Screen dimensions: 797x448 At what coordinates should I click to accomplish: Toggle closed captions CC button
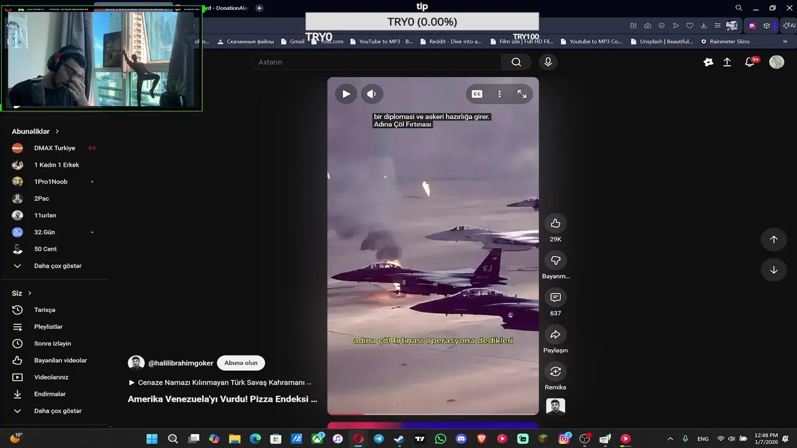coord(477,94)
